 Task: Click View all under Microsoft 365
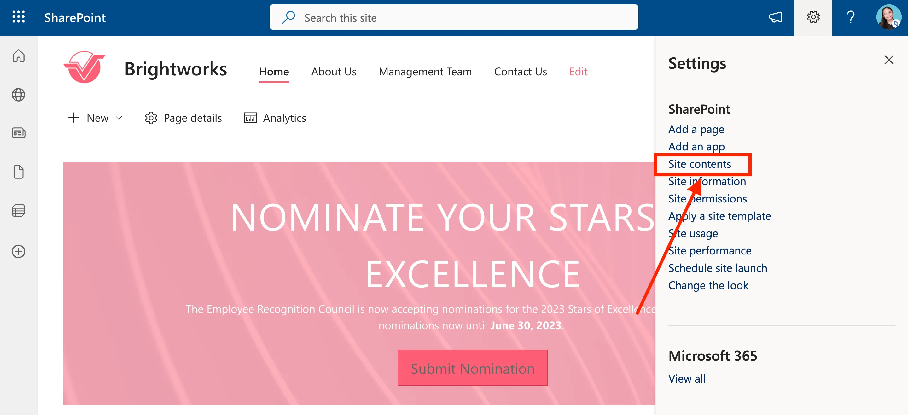point(687,379)
